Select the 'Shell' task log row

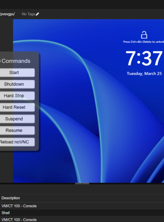(82, 213)
